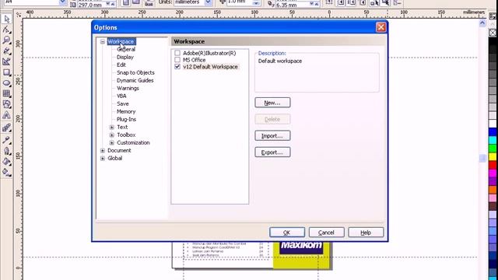The image size is (498, 280).
Task: Open the VBA options page
Action: point(121,96)
